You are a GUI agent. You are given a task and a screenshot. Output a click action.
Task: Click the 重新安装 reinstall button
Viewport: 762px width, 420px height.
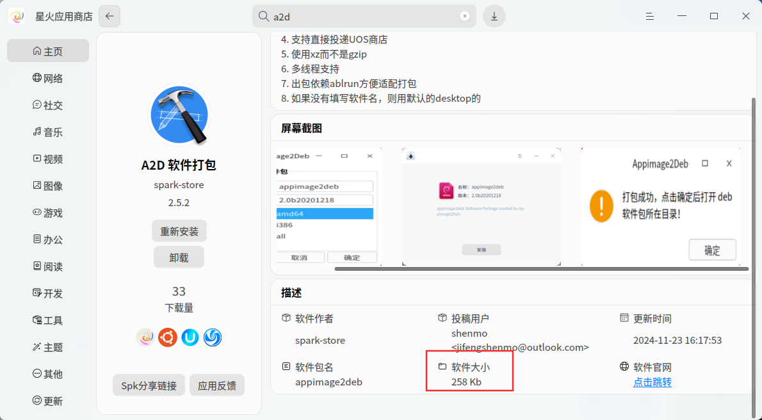click(179, 231)
